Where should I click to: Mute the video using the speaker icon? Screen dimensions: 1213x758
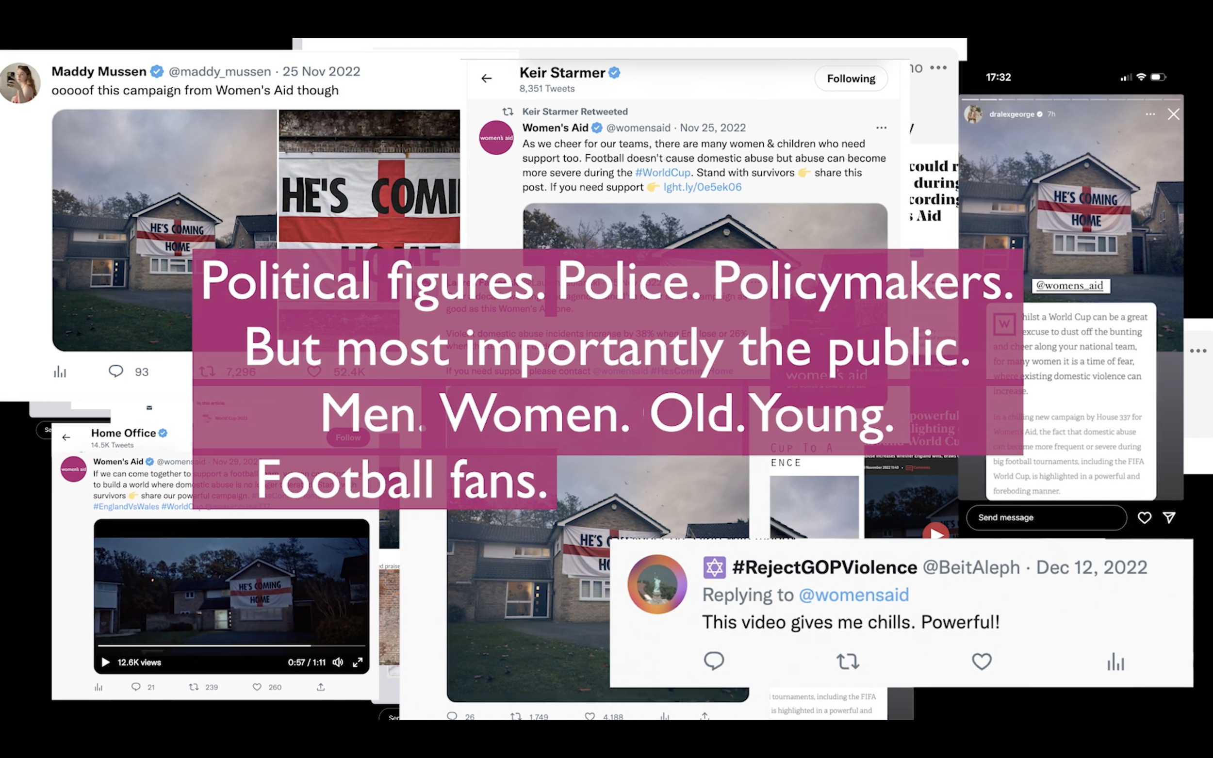pos(338,662)
